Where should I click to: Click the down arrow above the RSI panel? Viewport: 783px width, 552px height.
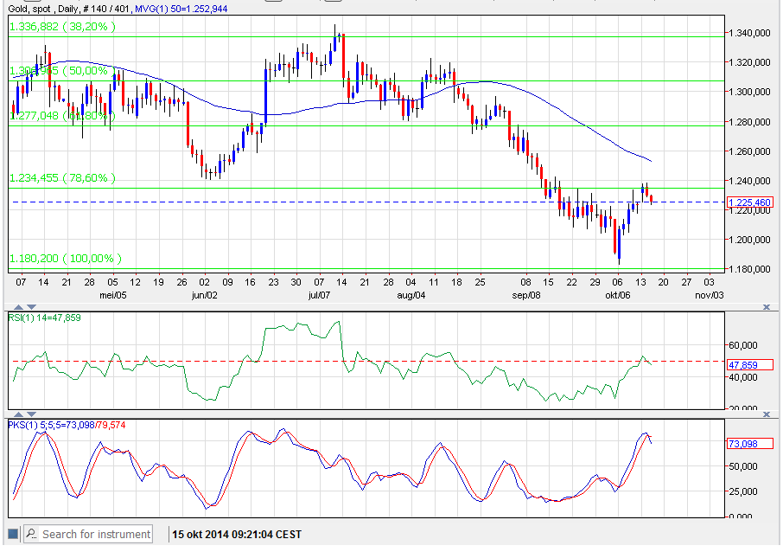31,307
